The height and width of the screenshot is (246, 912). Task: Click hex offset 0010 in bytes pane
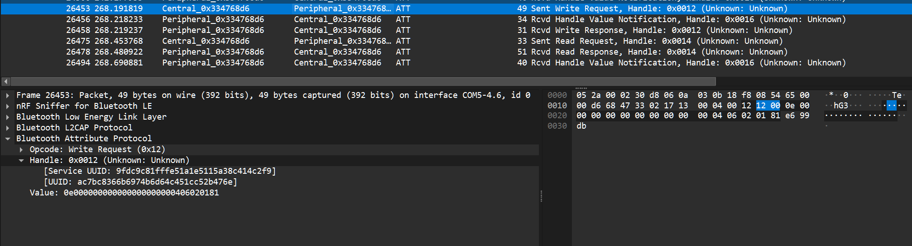(x=557, y=106)
